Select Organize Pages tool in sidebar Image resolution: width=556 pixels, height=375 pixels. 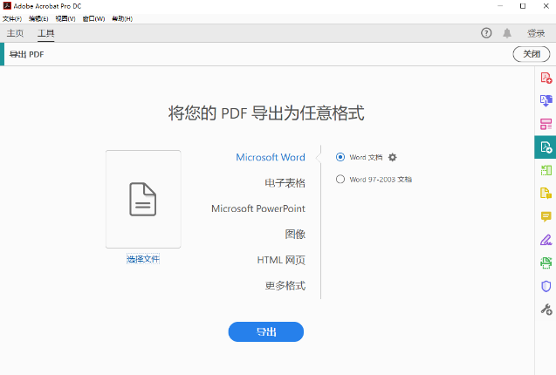point(546,124)
